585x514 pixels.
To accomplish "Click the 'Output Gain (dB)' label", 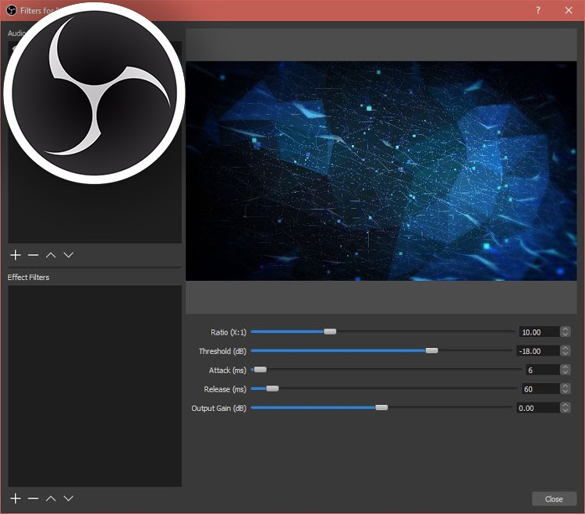I will (219, 408).
